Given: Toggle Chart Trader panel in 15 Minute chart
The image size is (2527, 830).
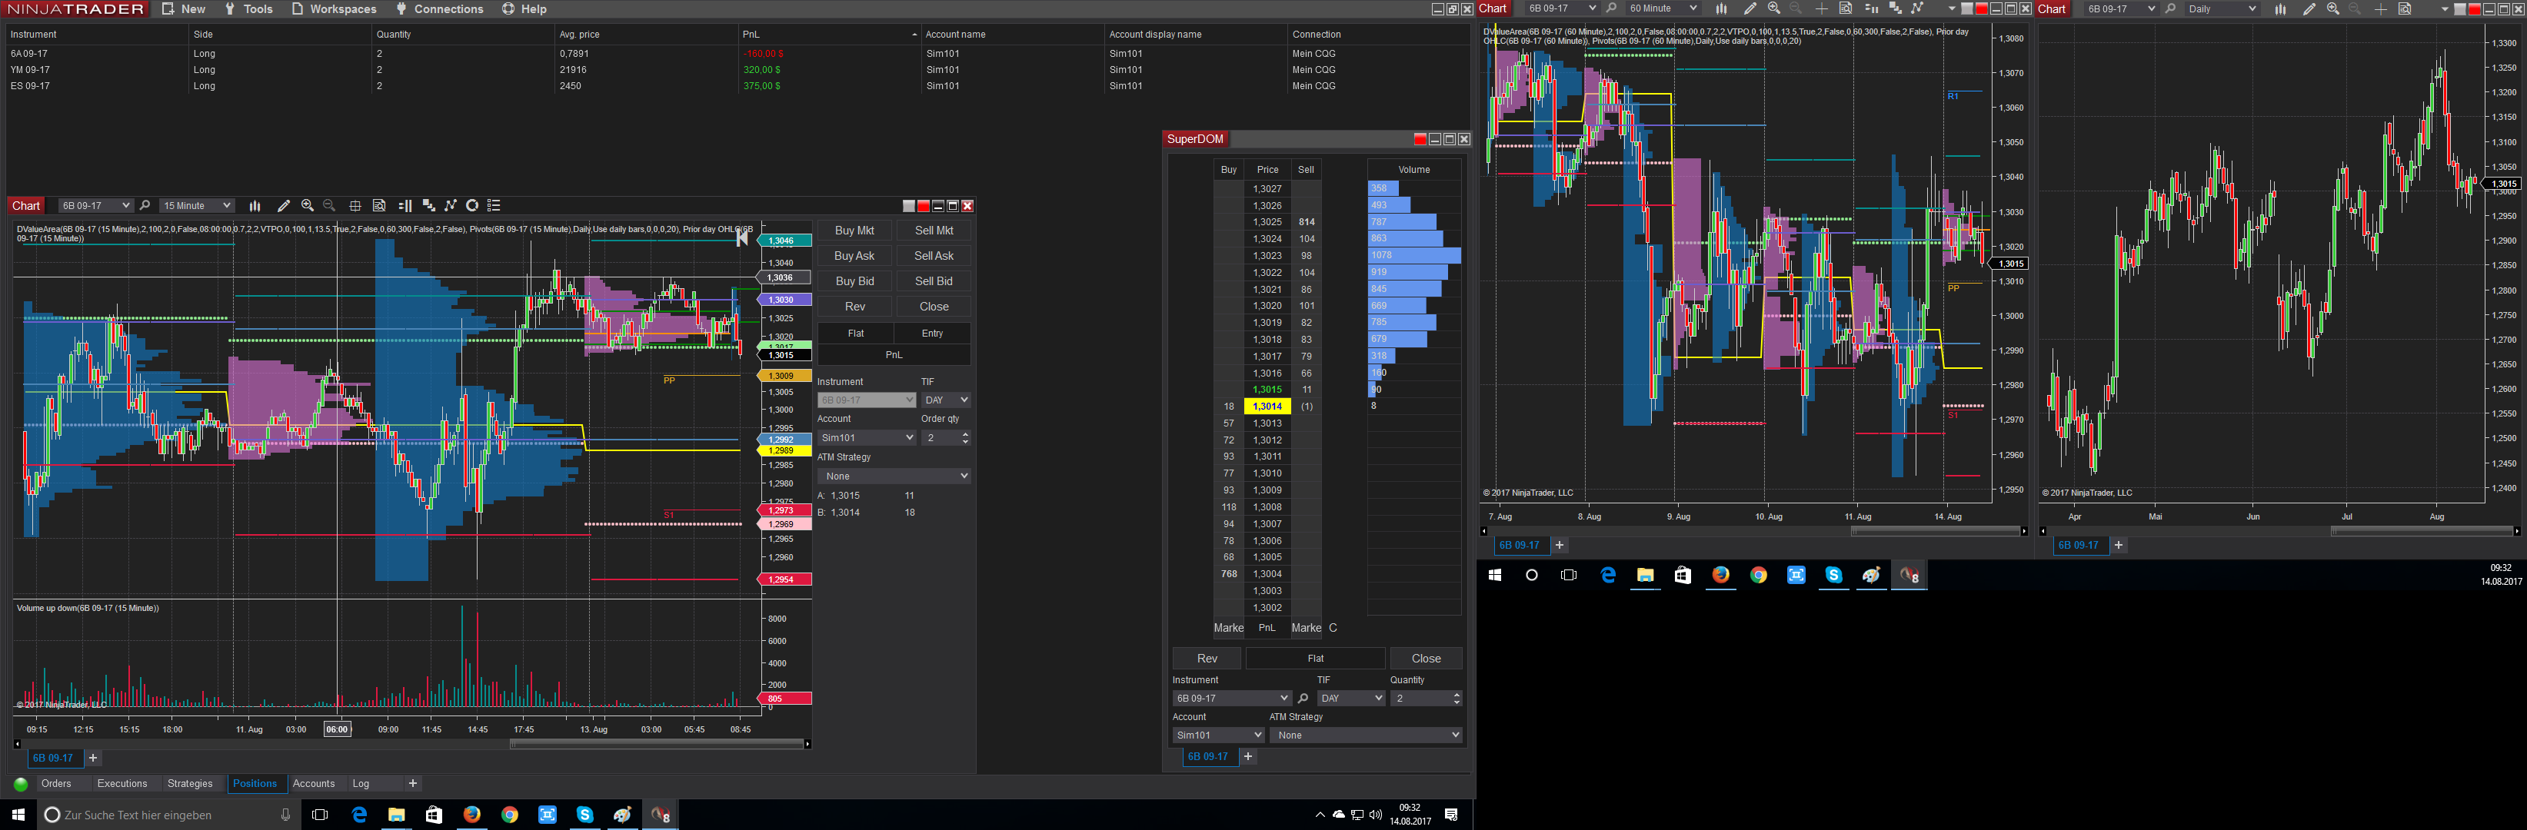Looking at the screenshot, I should [x=405, y=206].
